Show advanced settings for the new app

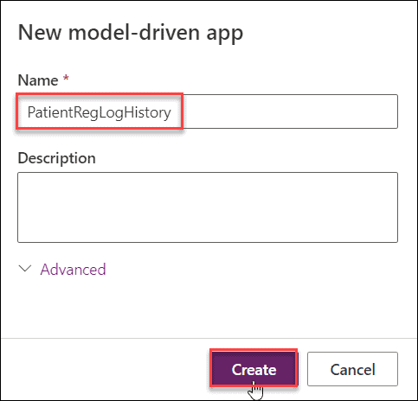coord(73,270)
